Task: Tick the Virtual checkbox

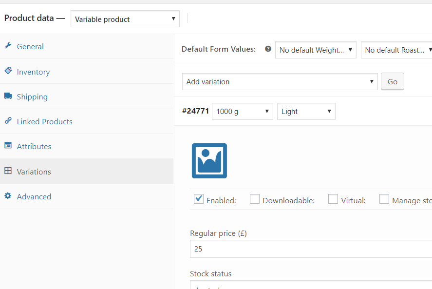Action: click(x=333, y=199)
